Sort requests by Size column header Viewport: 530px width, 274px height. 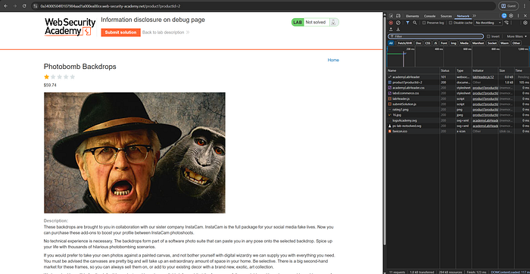(x=506, y=70)
